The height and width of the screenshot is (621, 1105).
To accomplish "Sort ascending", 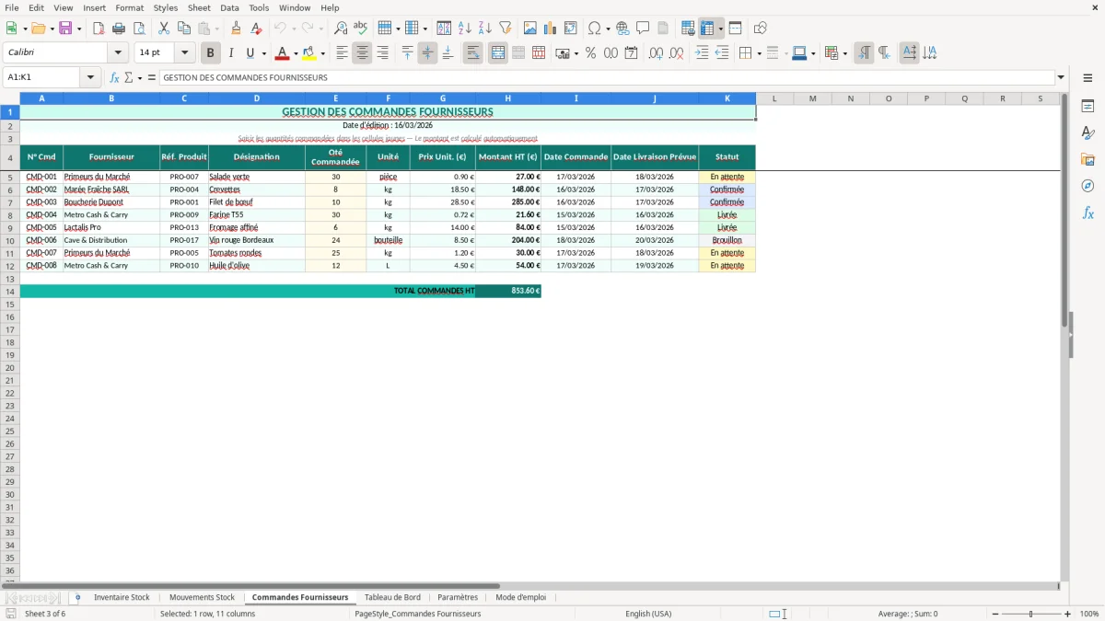I will (465, 29).
